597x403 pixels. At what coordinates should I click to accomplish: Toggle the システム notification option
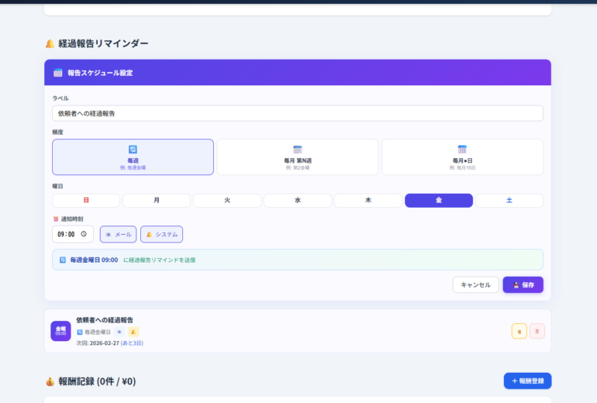pos(161,234)
